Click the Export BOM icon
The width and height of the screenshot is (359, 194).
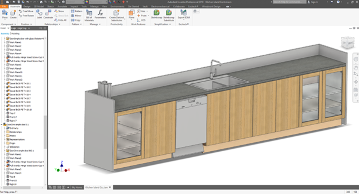point(184,13)
